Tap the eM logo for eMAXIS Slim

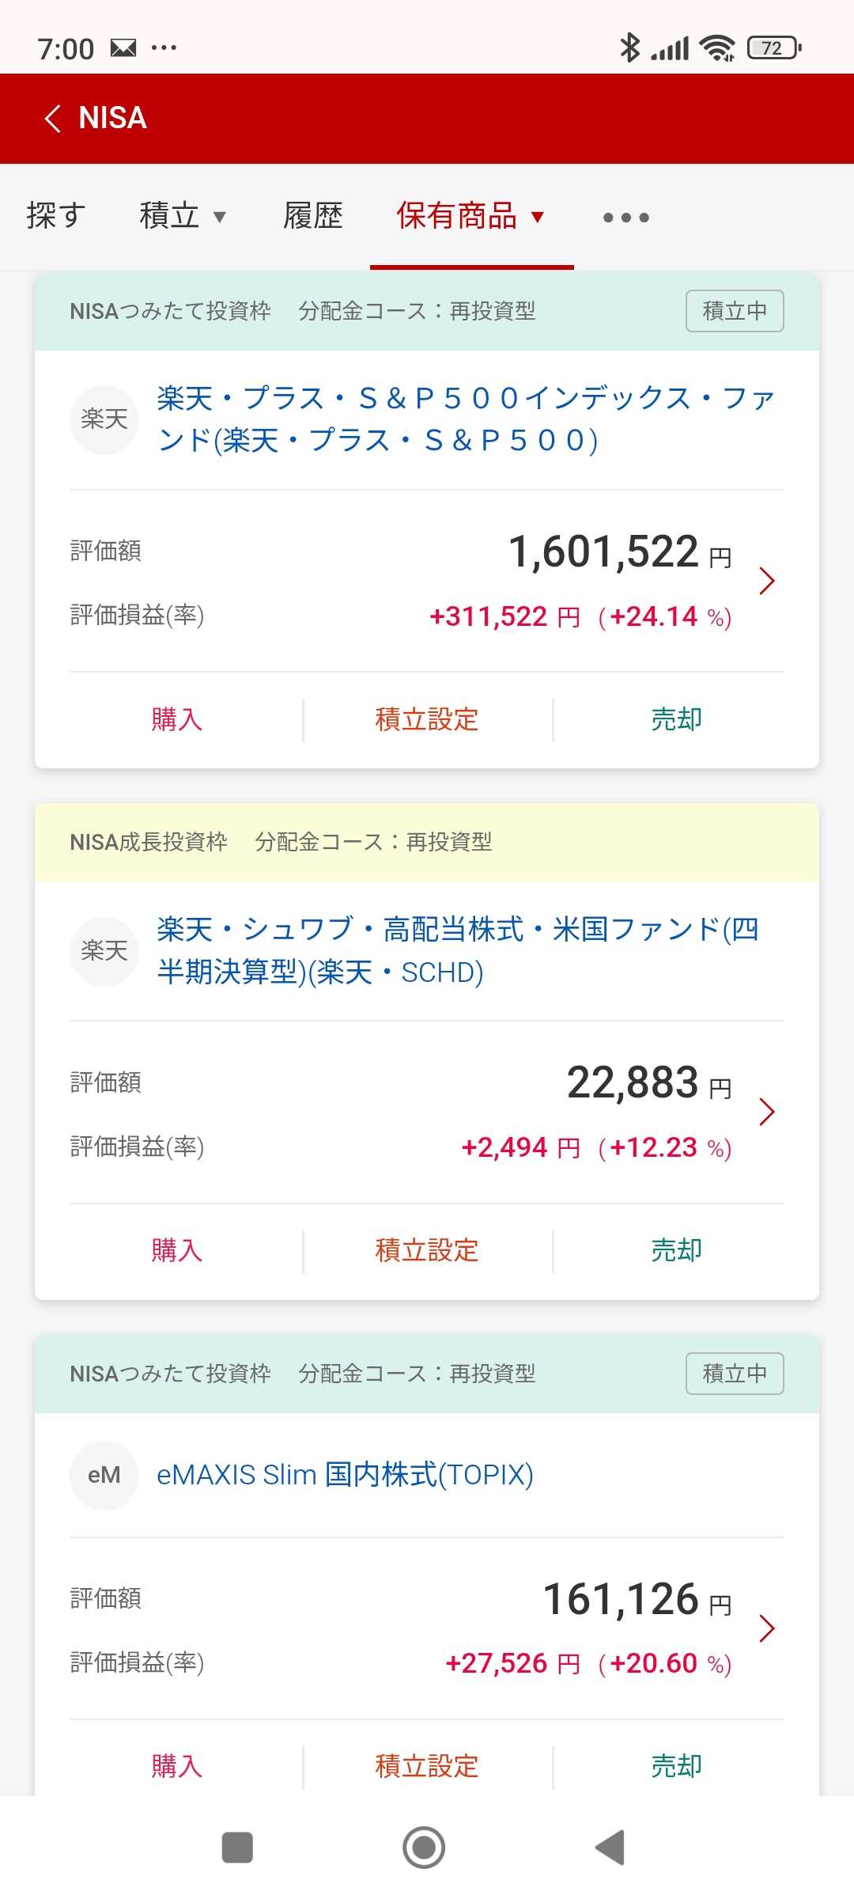pos(104,1475)
